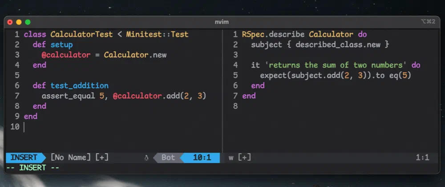Click the 'it' keyword on right line 4
This screenshot has width=445, height=187.
coord(255,65)
